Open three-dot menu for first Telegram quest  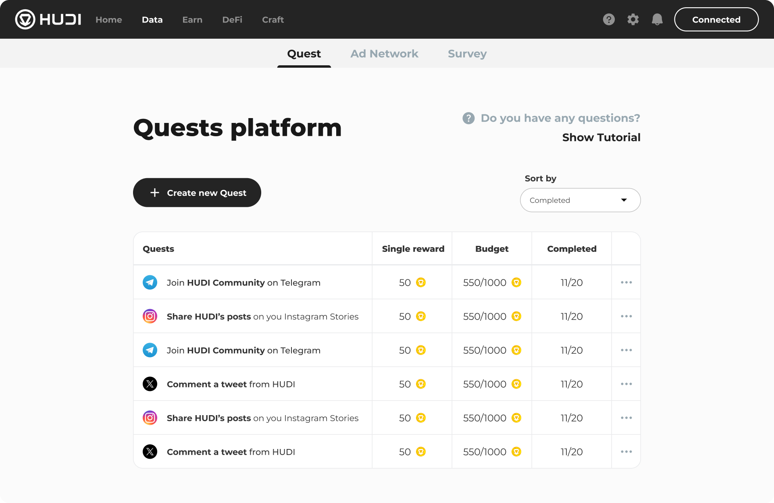point(626,283)
